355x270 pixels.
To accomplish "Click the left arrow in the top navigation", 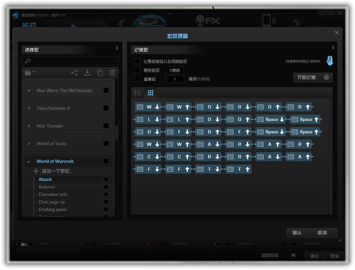I will [x=121, y=23].
